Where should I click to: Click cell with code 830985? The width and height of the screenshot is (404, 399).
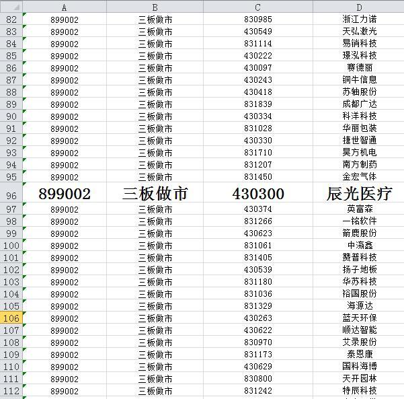[258, 19]
